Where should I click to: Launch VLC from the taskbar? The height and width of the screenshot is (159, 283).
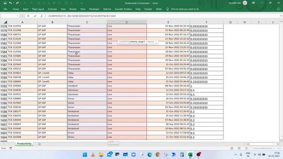click(93, 155)
